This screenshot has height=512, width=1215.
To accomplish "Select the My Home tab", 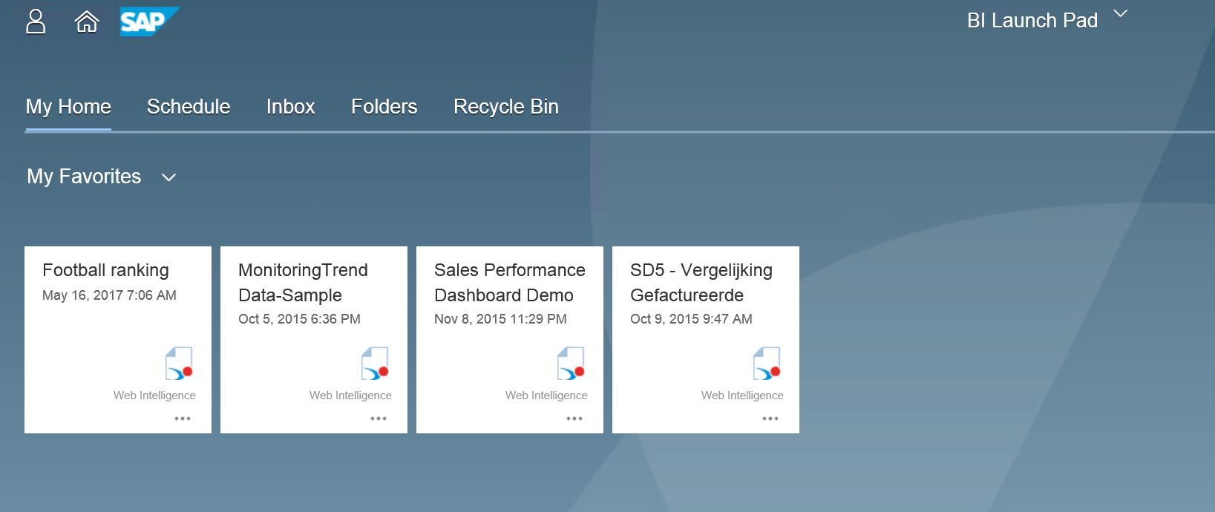I will pos(68,107).
